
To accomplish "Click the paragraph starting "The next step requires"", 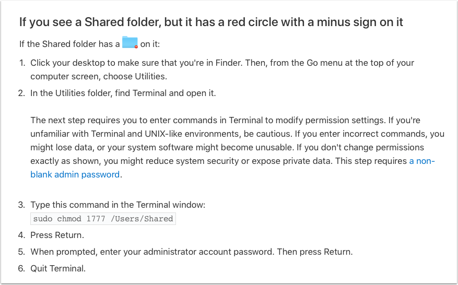I will pos(238,134).
